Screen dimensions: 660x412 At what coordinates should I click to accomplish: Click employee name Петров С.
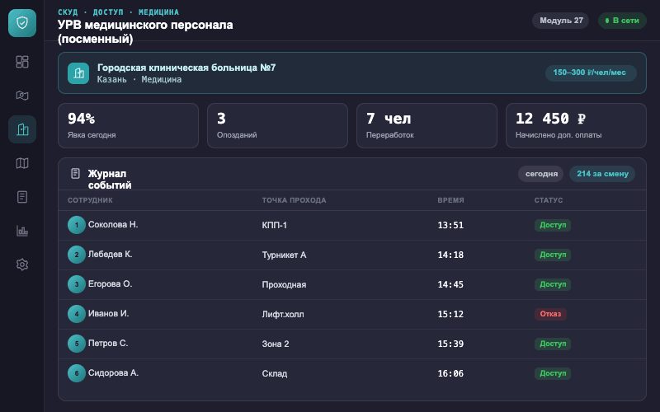[108, 343]
